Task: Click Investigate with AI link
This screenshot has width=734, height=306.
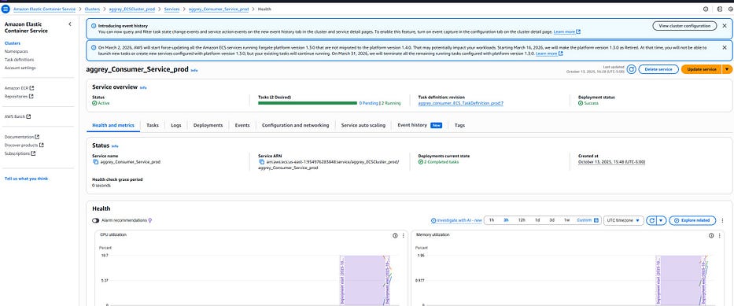Action: pos(456,220)
